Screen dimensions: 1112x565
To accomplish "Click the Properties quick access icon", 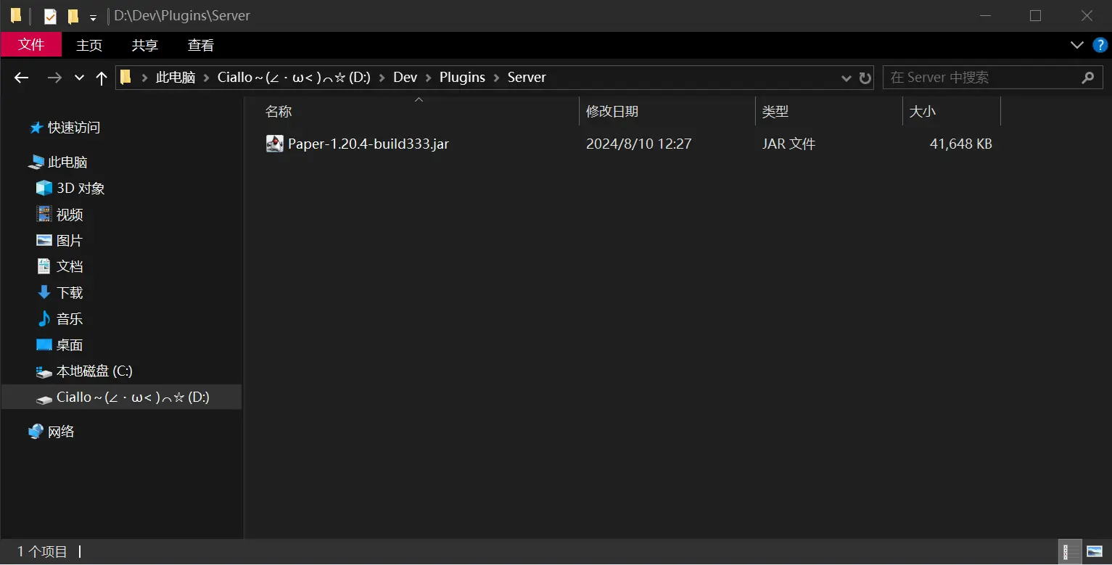I will pos(50,16).
